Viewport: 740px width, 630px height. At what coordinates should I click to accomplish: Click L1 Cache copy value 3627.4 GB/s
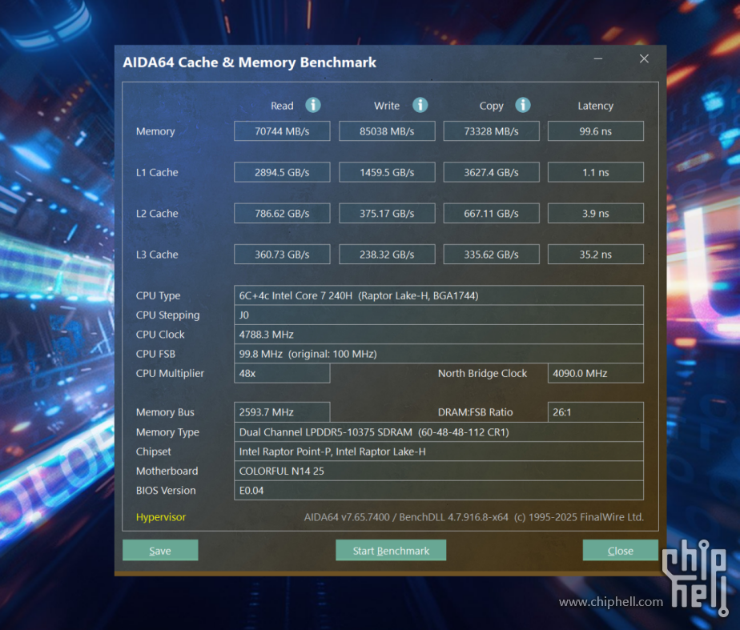(491, 172)
